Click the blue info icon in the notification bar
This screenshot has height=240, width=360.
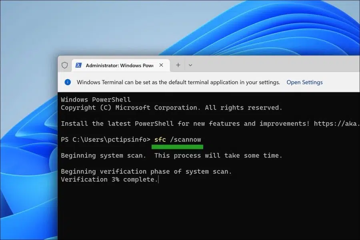(68, 82)
